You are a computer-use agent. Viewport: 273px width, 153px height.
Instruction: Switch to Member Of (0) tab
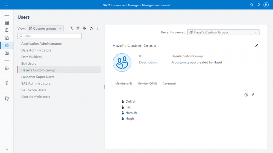pos(147,84)
